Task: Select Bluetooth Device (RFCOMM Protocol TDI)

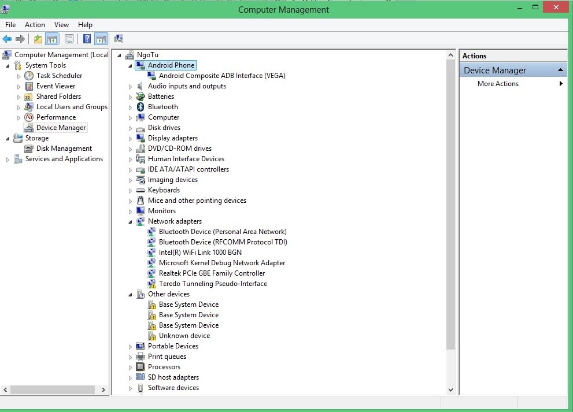Action: [223, 242]
